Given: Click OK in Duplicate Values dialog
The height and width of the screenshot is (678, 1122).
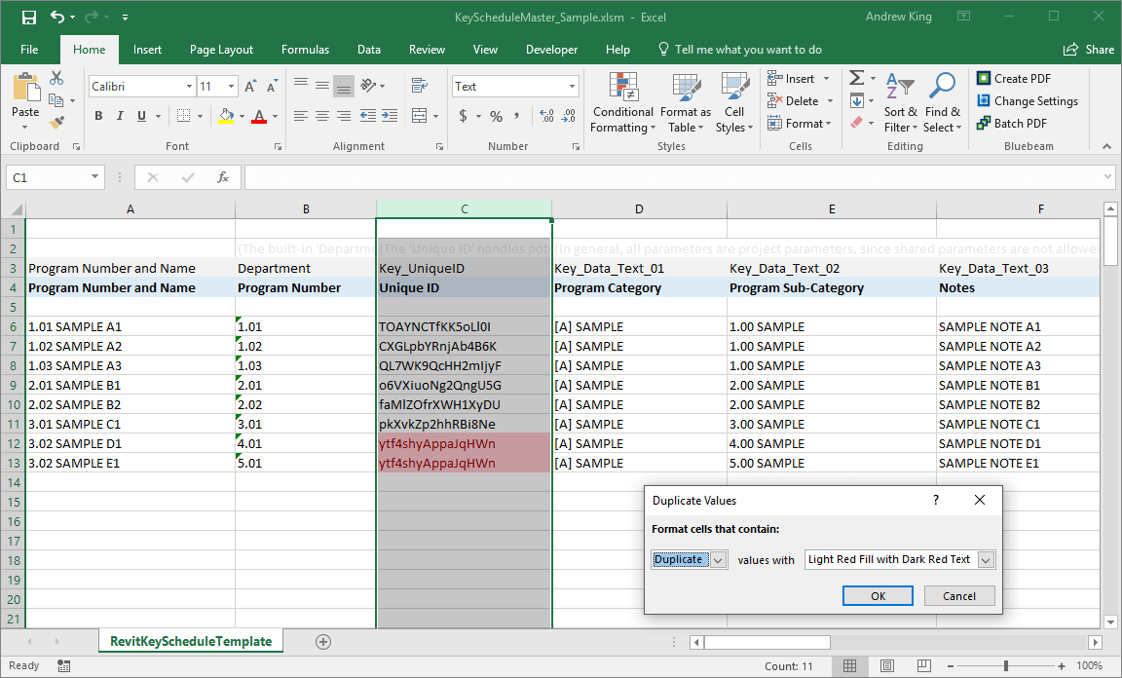Looking at the screenshot, I should tap(878, 595).
